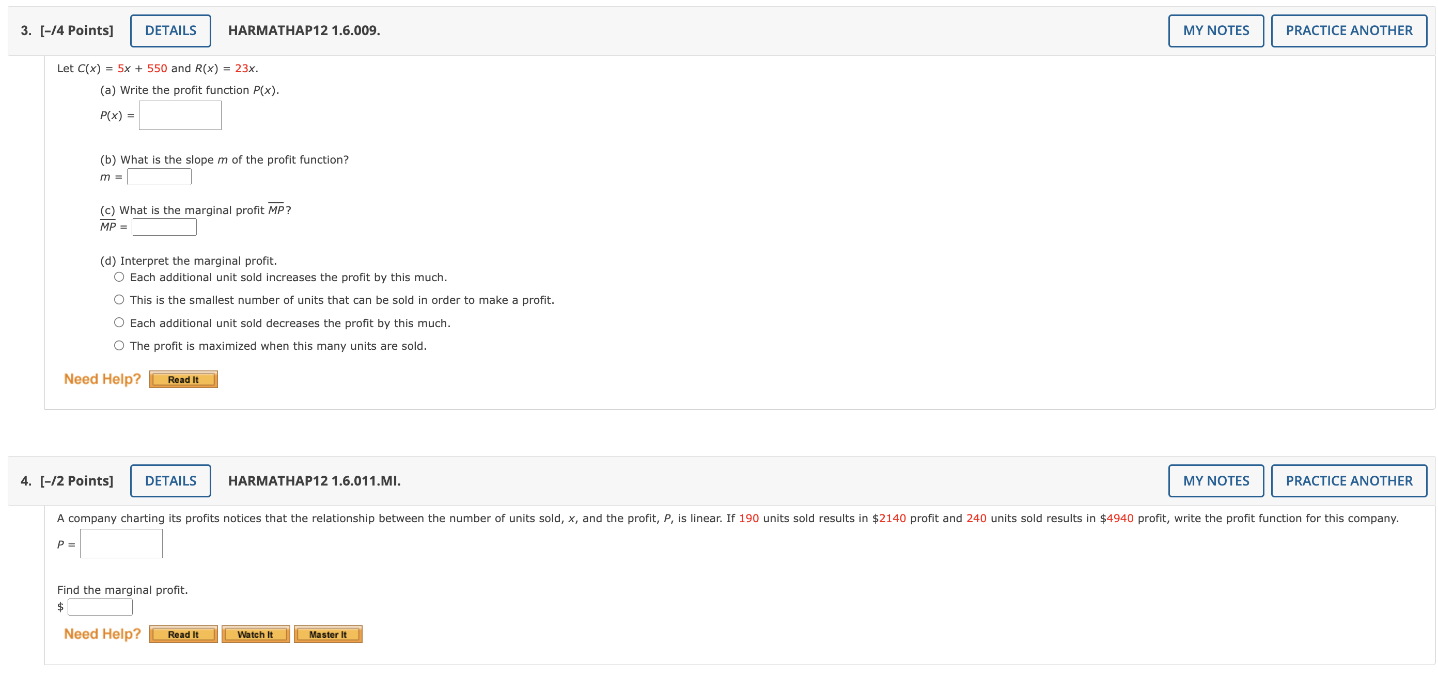Viewport: 1438px width, 679px height.
Task: Click MY NOTES for question 3
Action: (x=1215, y=30)
